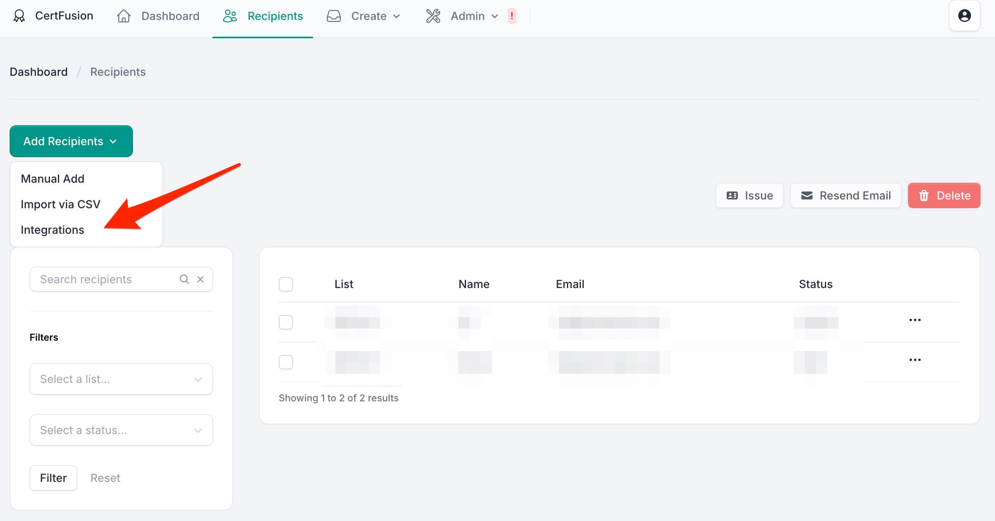Click the List column header

tap(344, 284)
